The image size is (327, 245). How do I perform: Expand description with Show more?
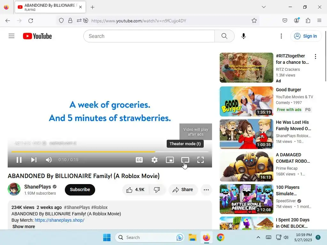[x=24, y=226]
